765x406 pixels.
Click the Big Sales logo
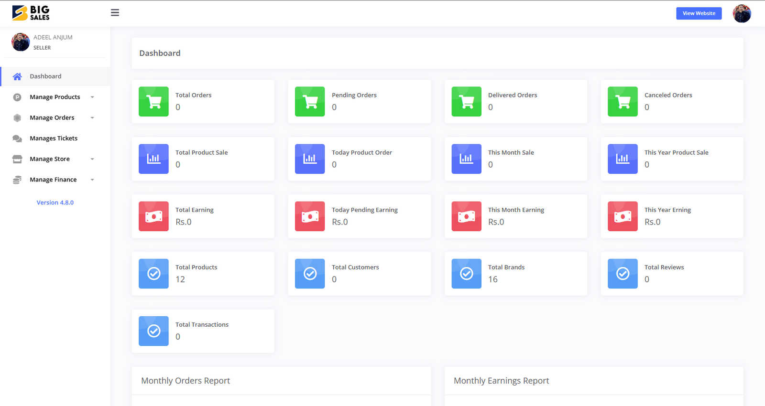(x=31, y=13)
